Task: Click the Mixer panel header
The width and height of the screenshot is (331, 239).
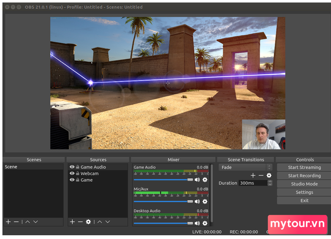Action: pyautogui.click(x=174, y=160)
